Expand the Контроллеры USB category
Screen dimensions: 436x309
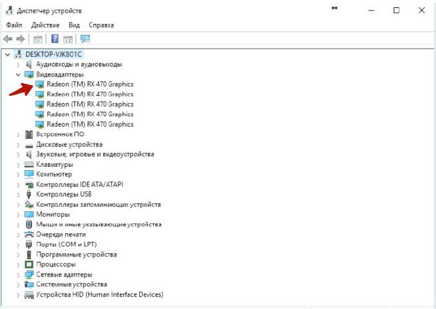[x=19, y=195]
